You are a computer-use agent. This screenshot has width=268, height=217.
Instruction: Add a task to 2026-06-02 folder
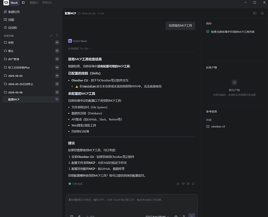[57, 76]
